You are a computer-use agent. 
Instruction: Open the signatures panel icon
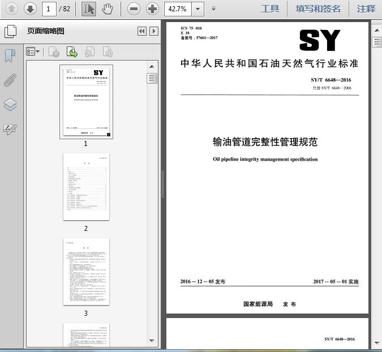click(x=10, y=129)
